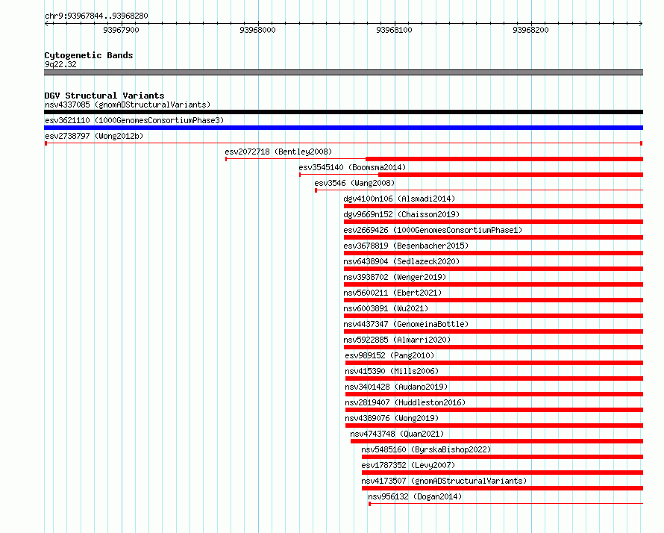This screenshot has height=533, width=664.
Task: Click the left arrow of the ruler
Action: pos(47,24)
